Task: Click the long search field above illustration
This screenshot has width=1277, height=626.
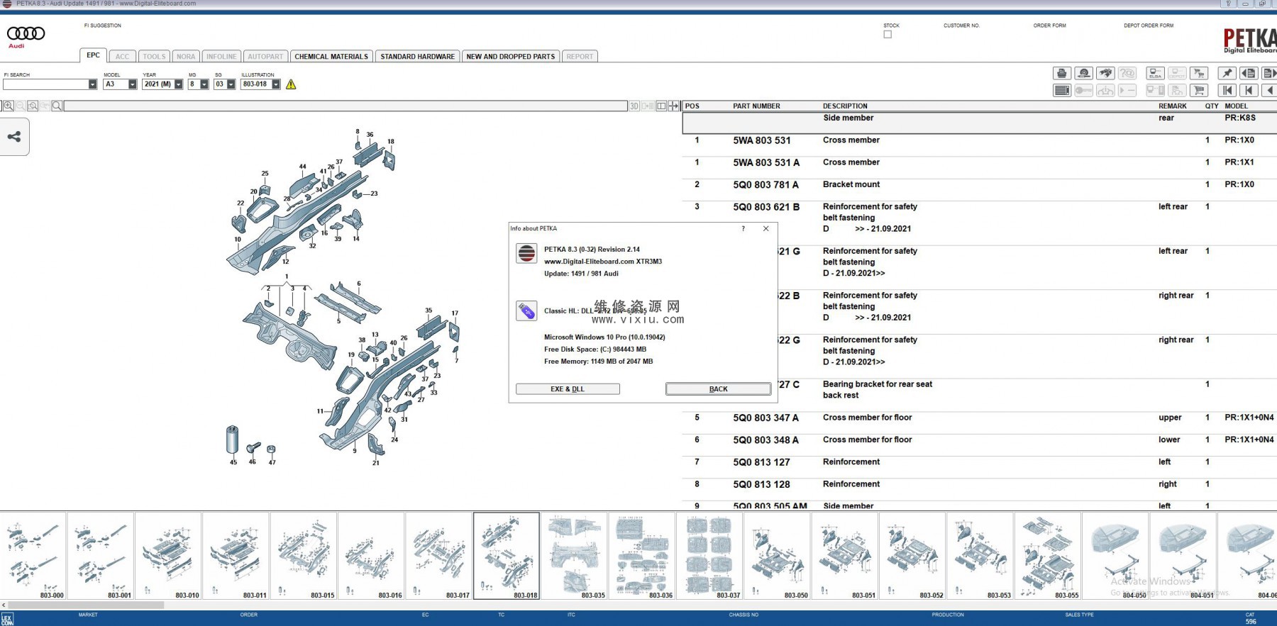Action: tap(345, 106)
